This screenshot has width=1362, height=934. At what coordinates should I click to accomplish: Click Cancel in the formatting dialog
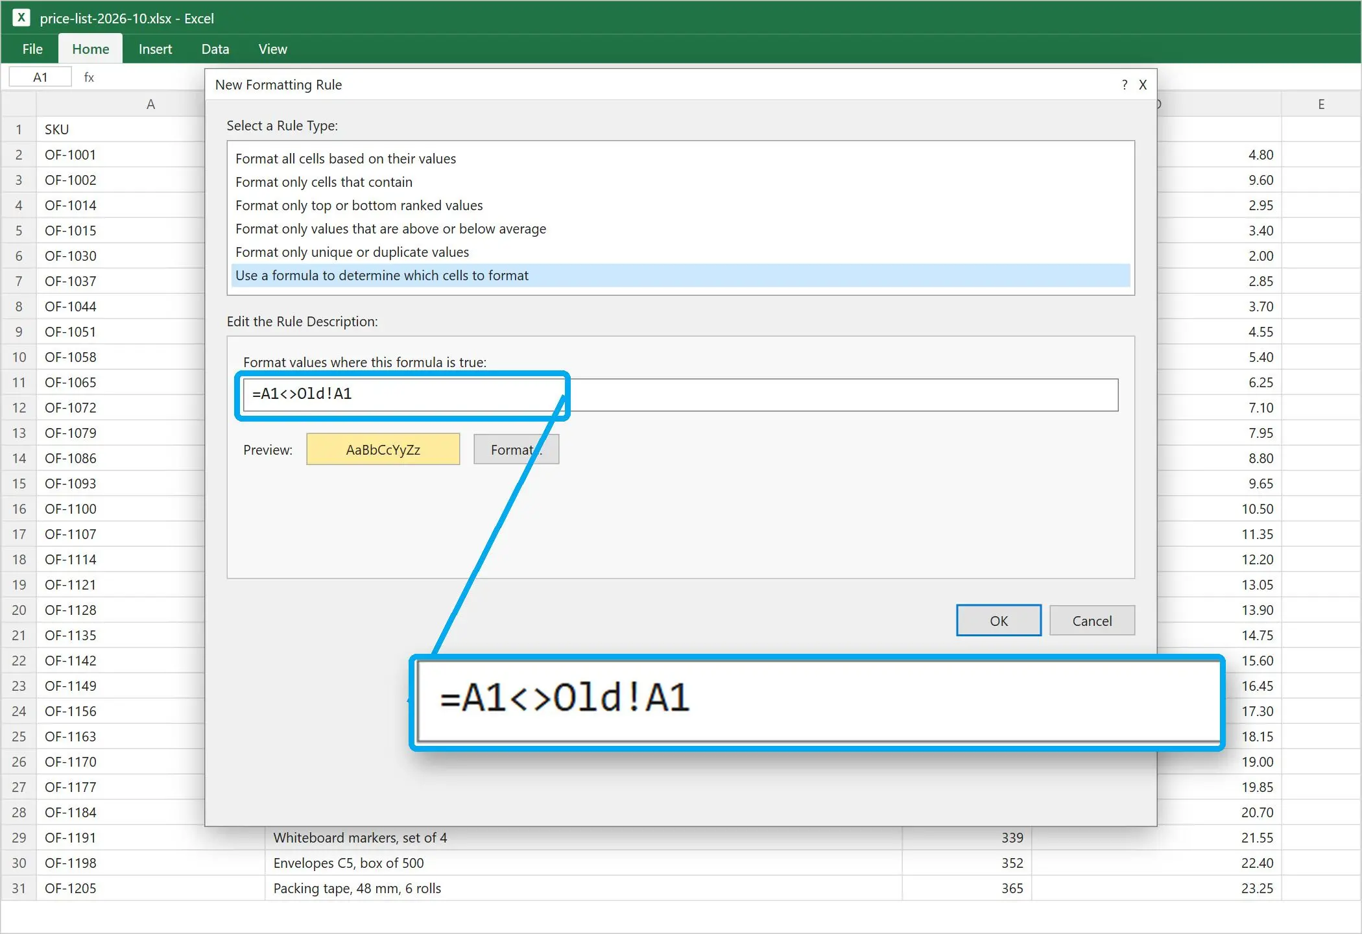click(1092, 621)
